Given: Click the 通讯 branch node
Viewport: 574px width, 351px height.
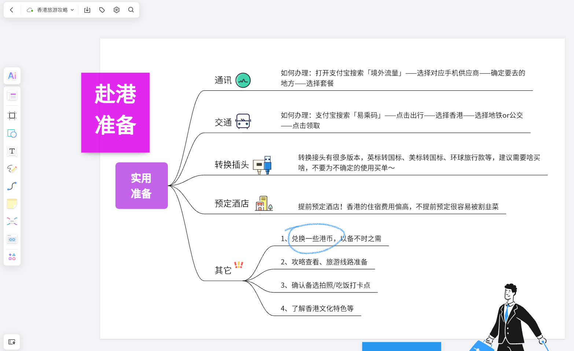Looking at the screenshot, I should pos(223,80).
